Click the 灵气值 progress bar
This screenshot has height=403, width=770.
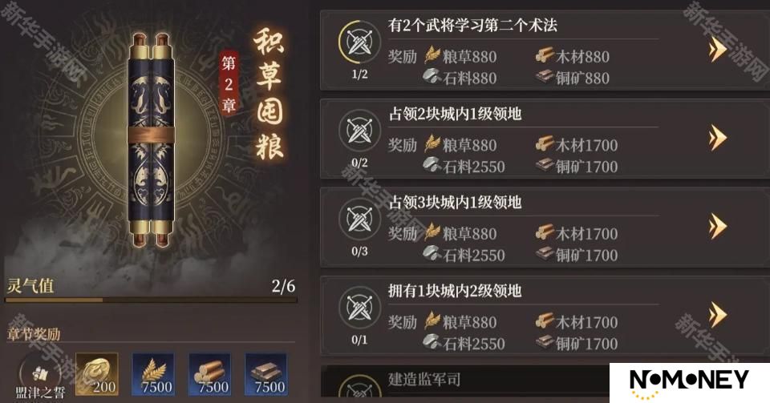(x=151, y=300)
